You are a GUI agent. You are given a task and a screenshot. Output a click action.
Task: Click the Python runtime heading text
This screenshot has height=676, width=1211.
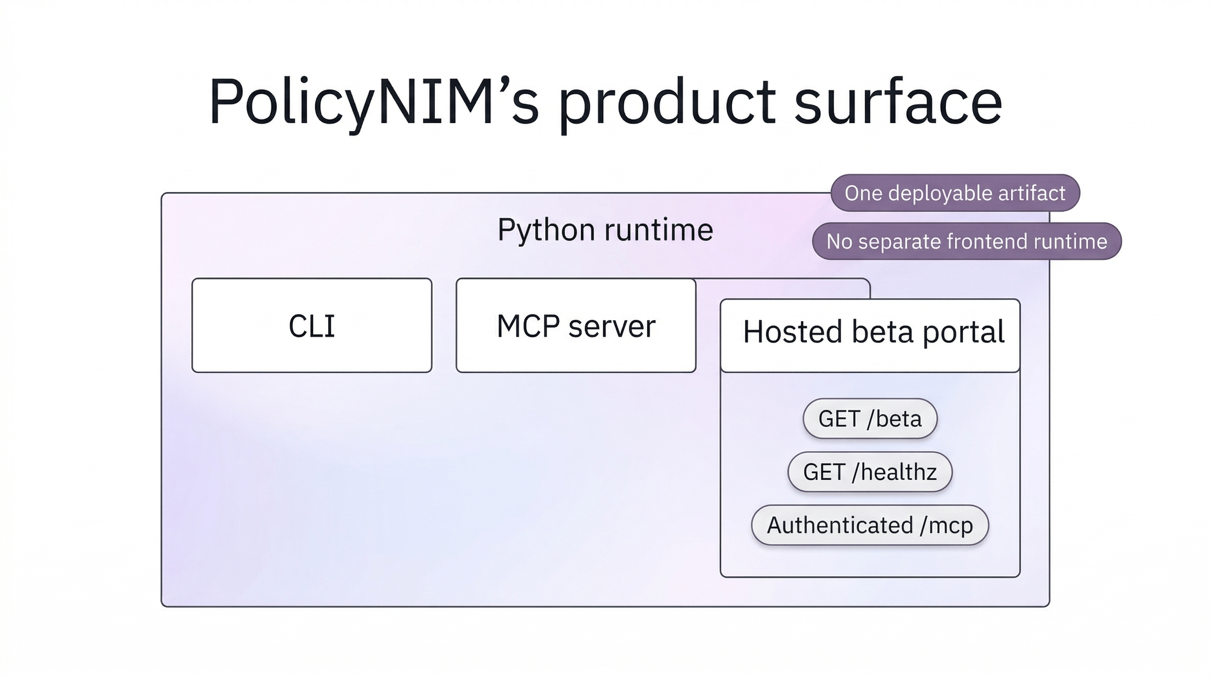click(x=605, y=230)
